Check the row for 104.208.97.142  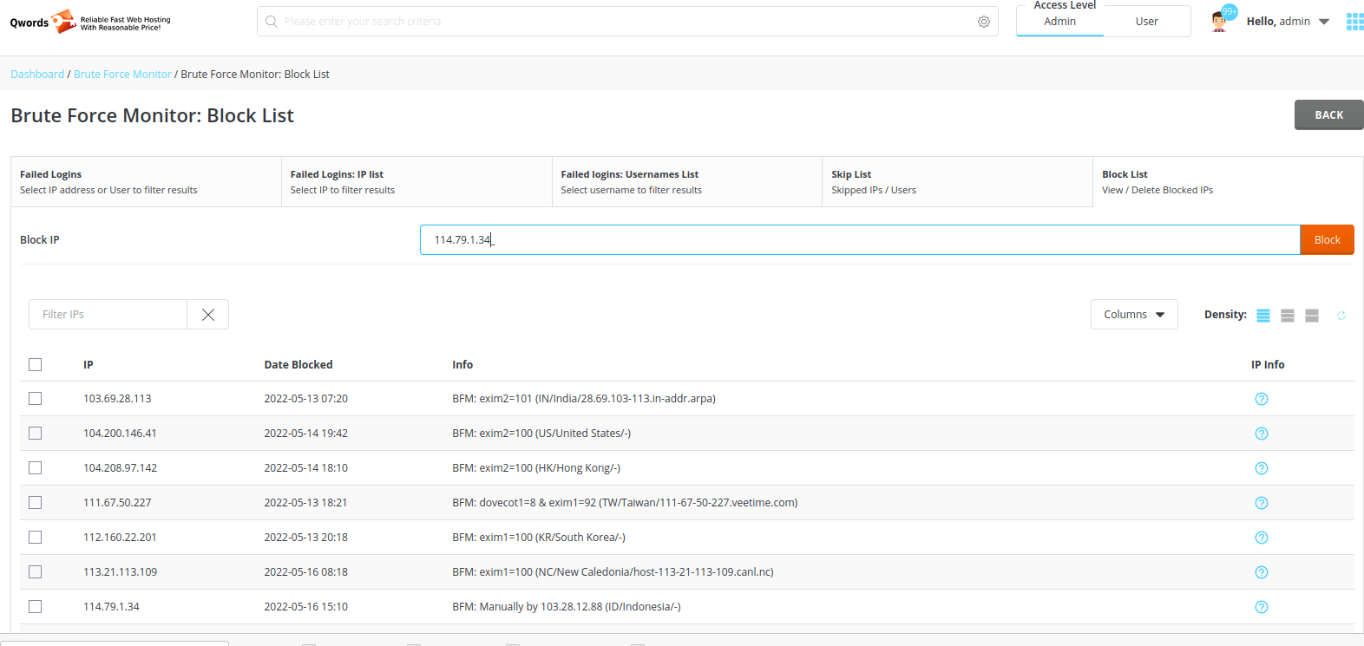tap(36, 468)
